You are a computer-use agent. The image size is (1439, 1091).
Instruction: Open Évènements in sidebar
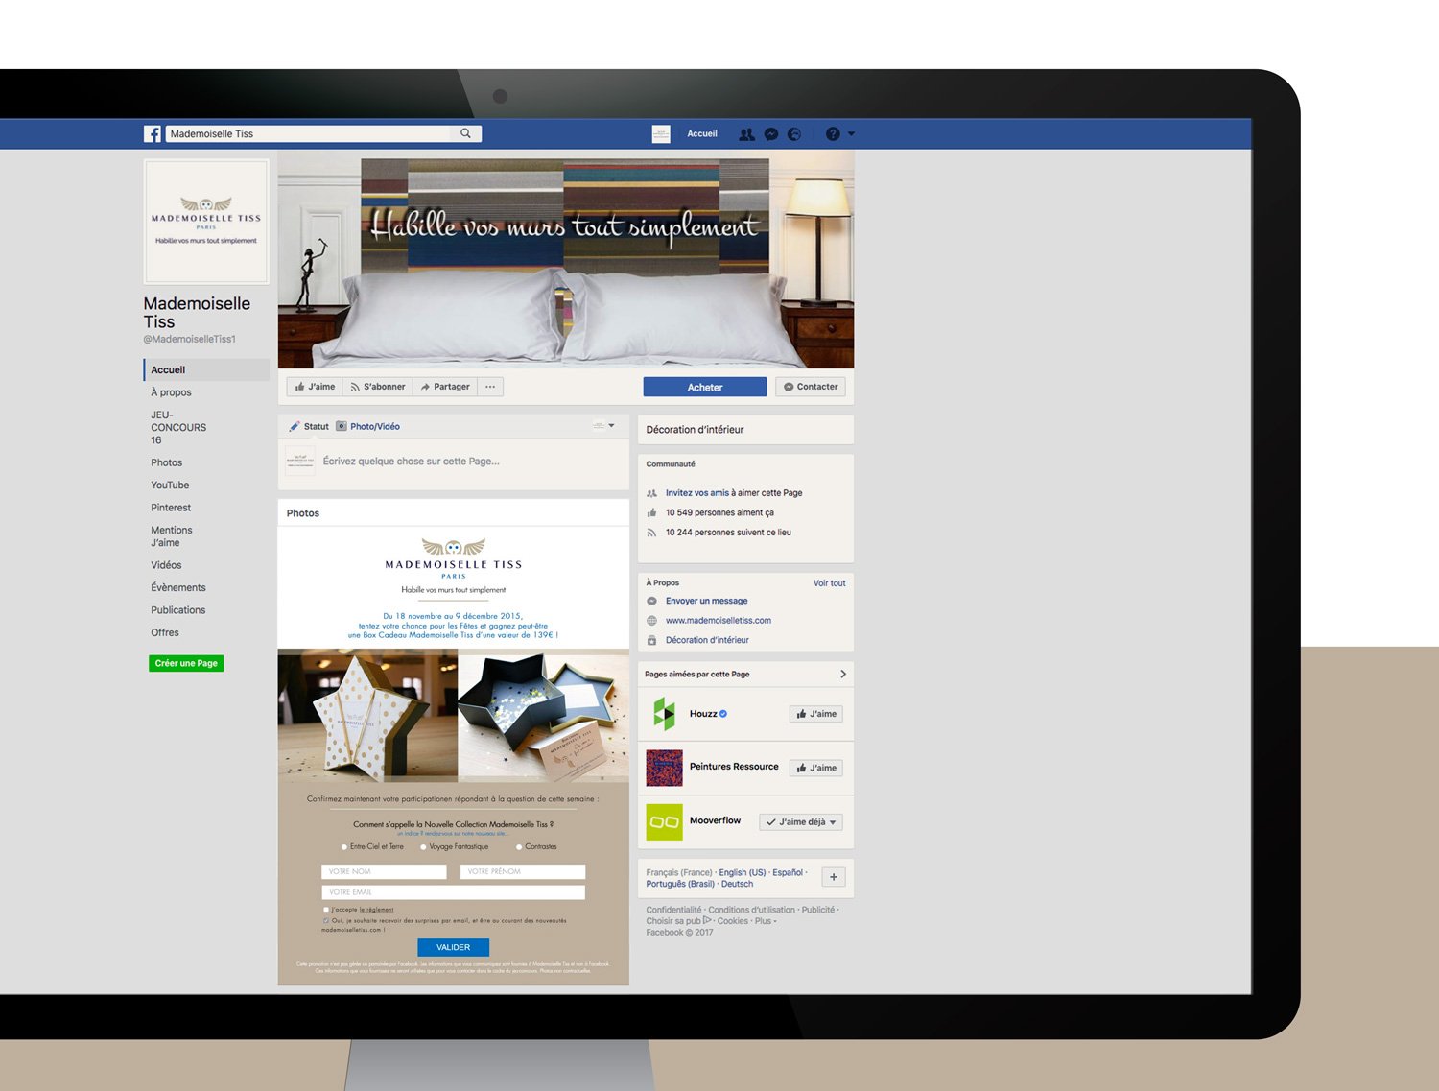(x=178, y=587)
